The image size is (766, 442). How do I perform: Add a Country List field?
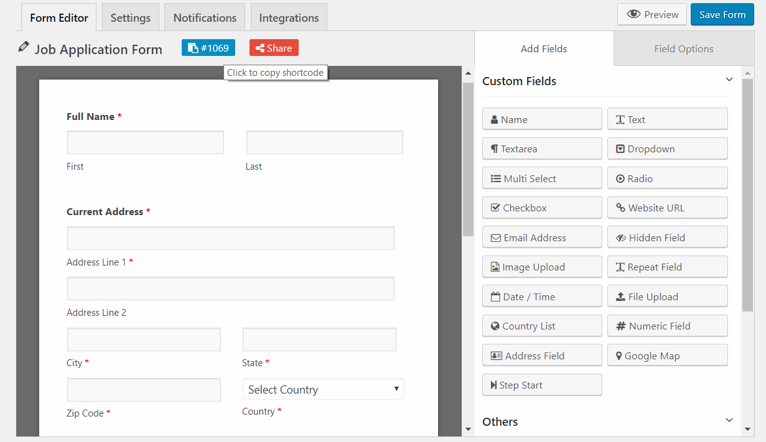pyautogui.click(x=541, y=325)
